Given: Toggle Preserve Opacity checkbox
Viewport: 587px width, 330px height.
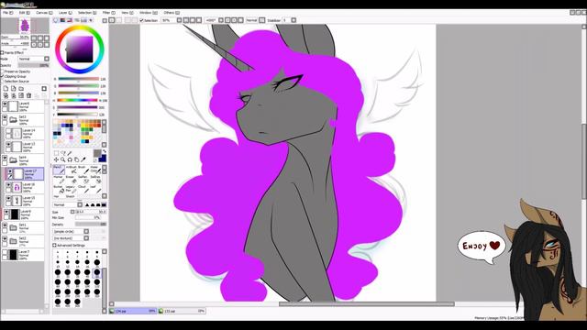Looking at the screenshot, I should (2, 71).
